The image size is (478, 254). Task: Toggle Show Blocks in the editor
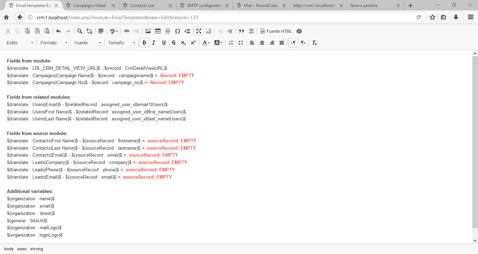pos(209,31)
